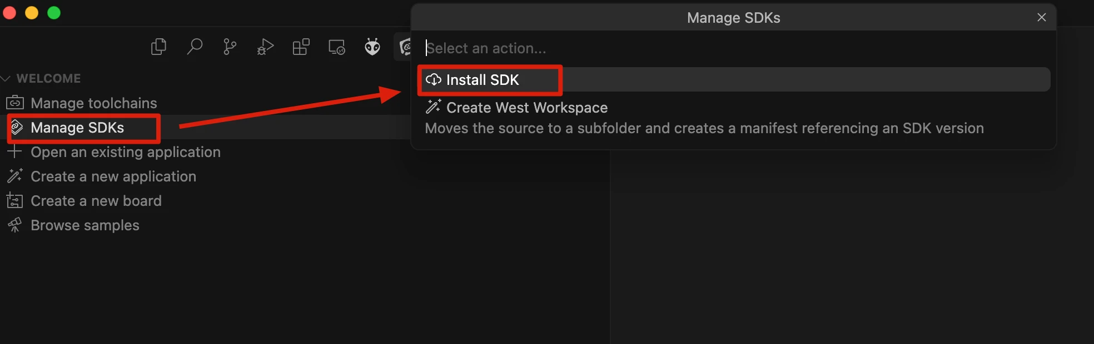Screen dimensions: 1094x344
Task: Open the Source Control branch icon
Action: pos(230,47)
